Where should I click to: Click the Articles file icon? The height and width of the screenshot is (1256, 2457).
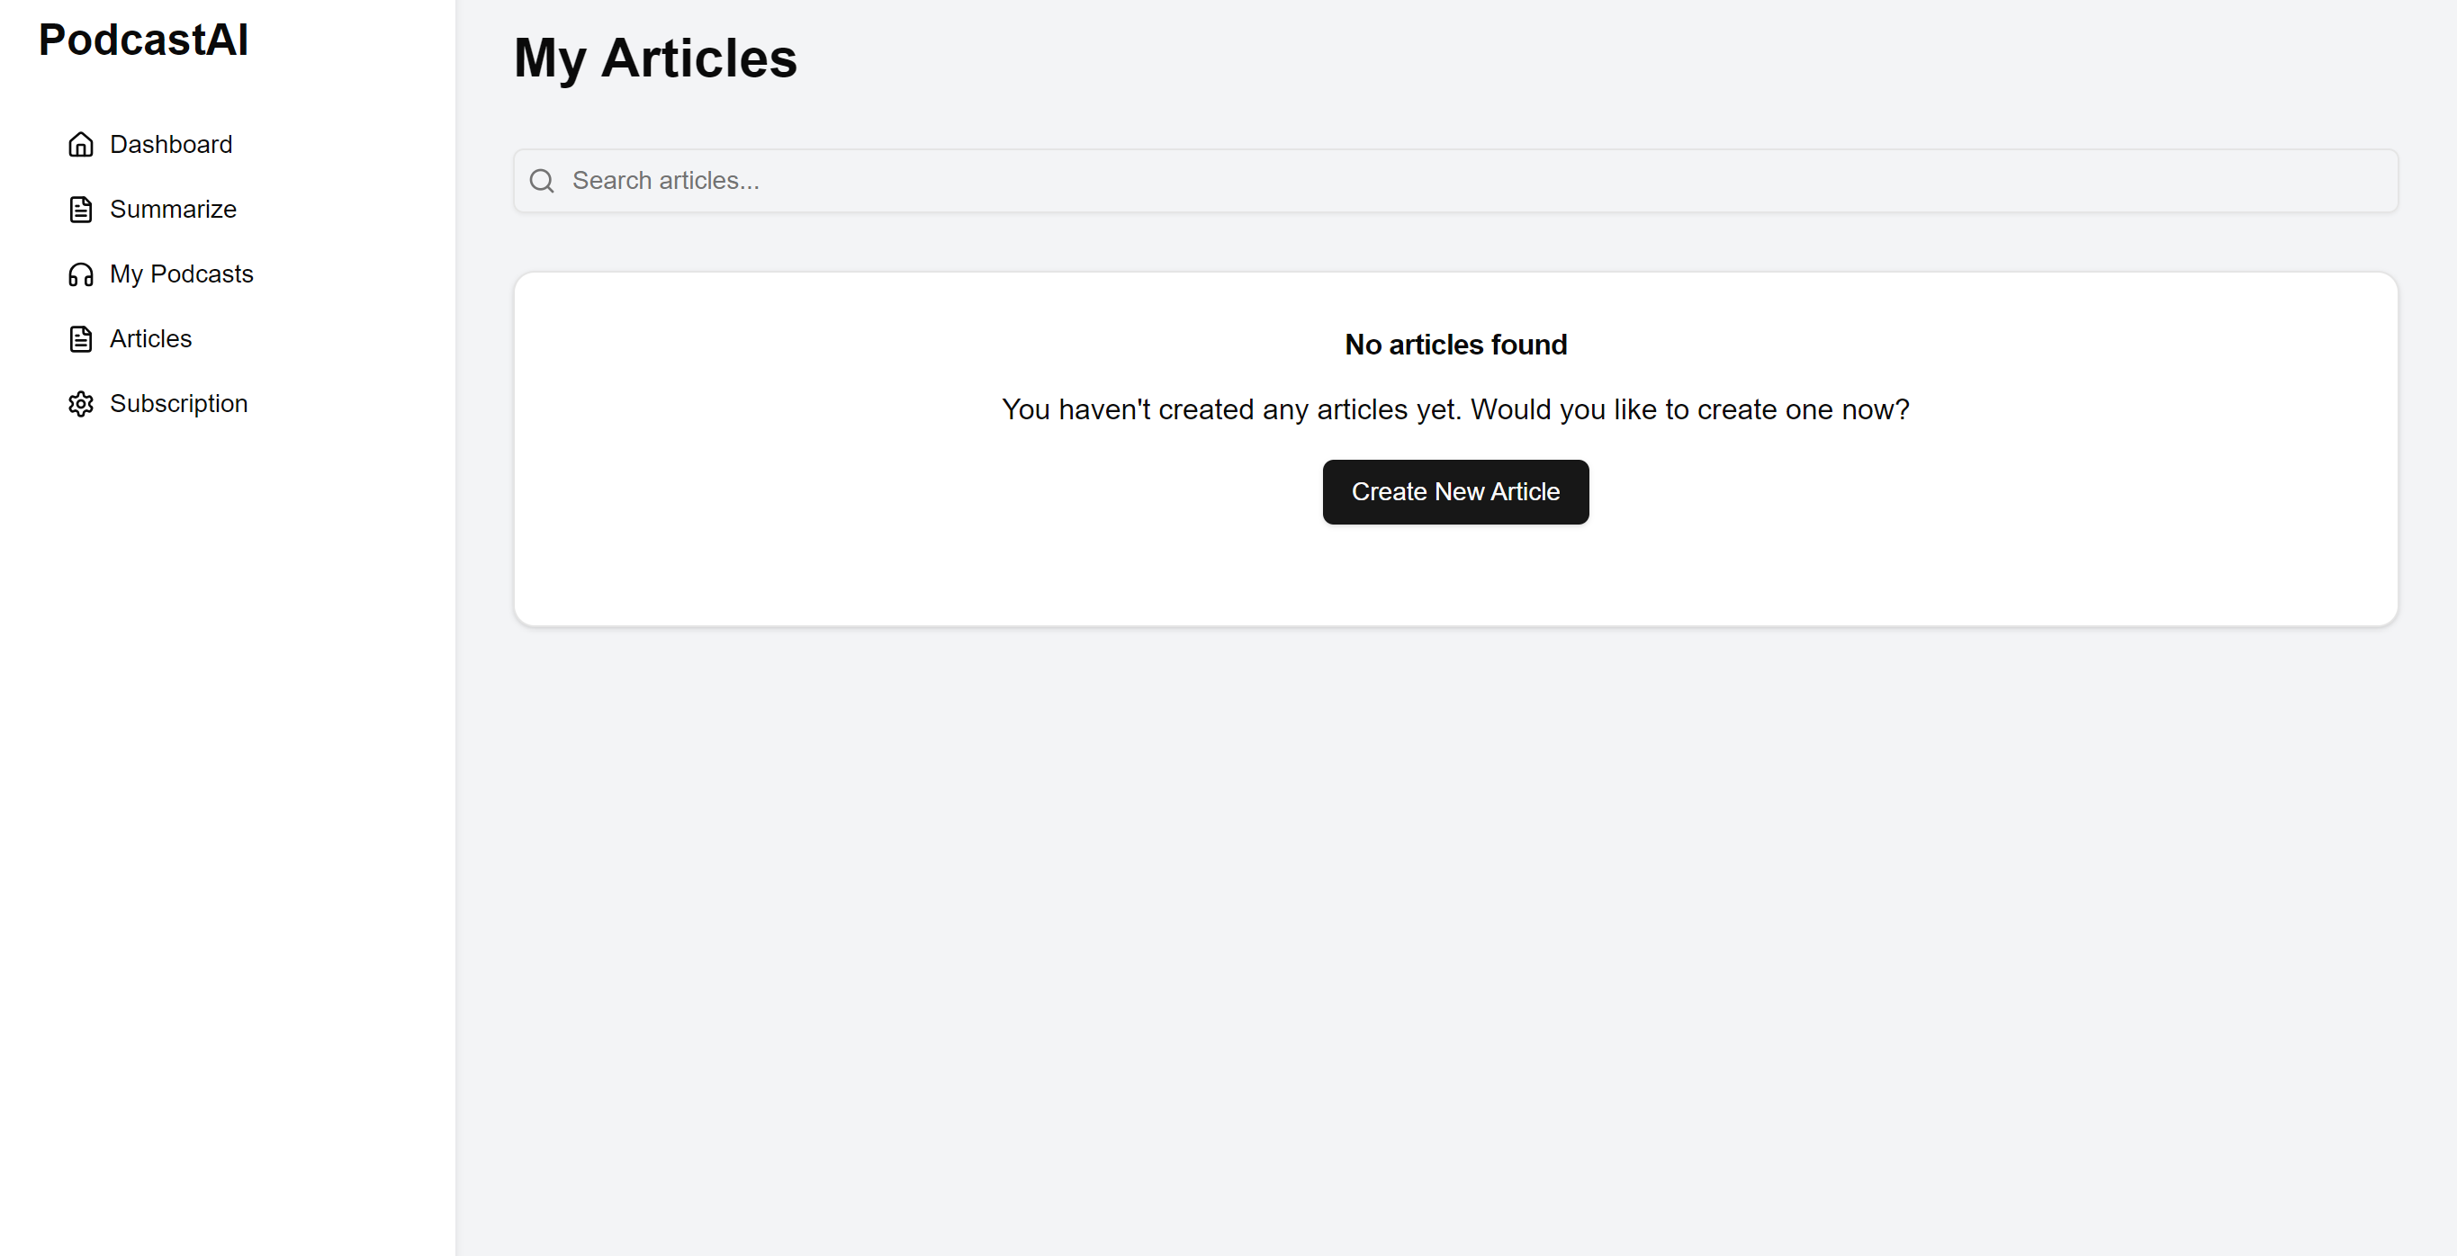click(x=81, y=338)
